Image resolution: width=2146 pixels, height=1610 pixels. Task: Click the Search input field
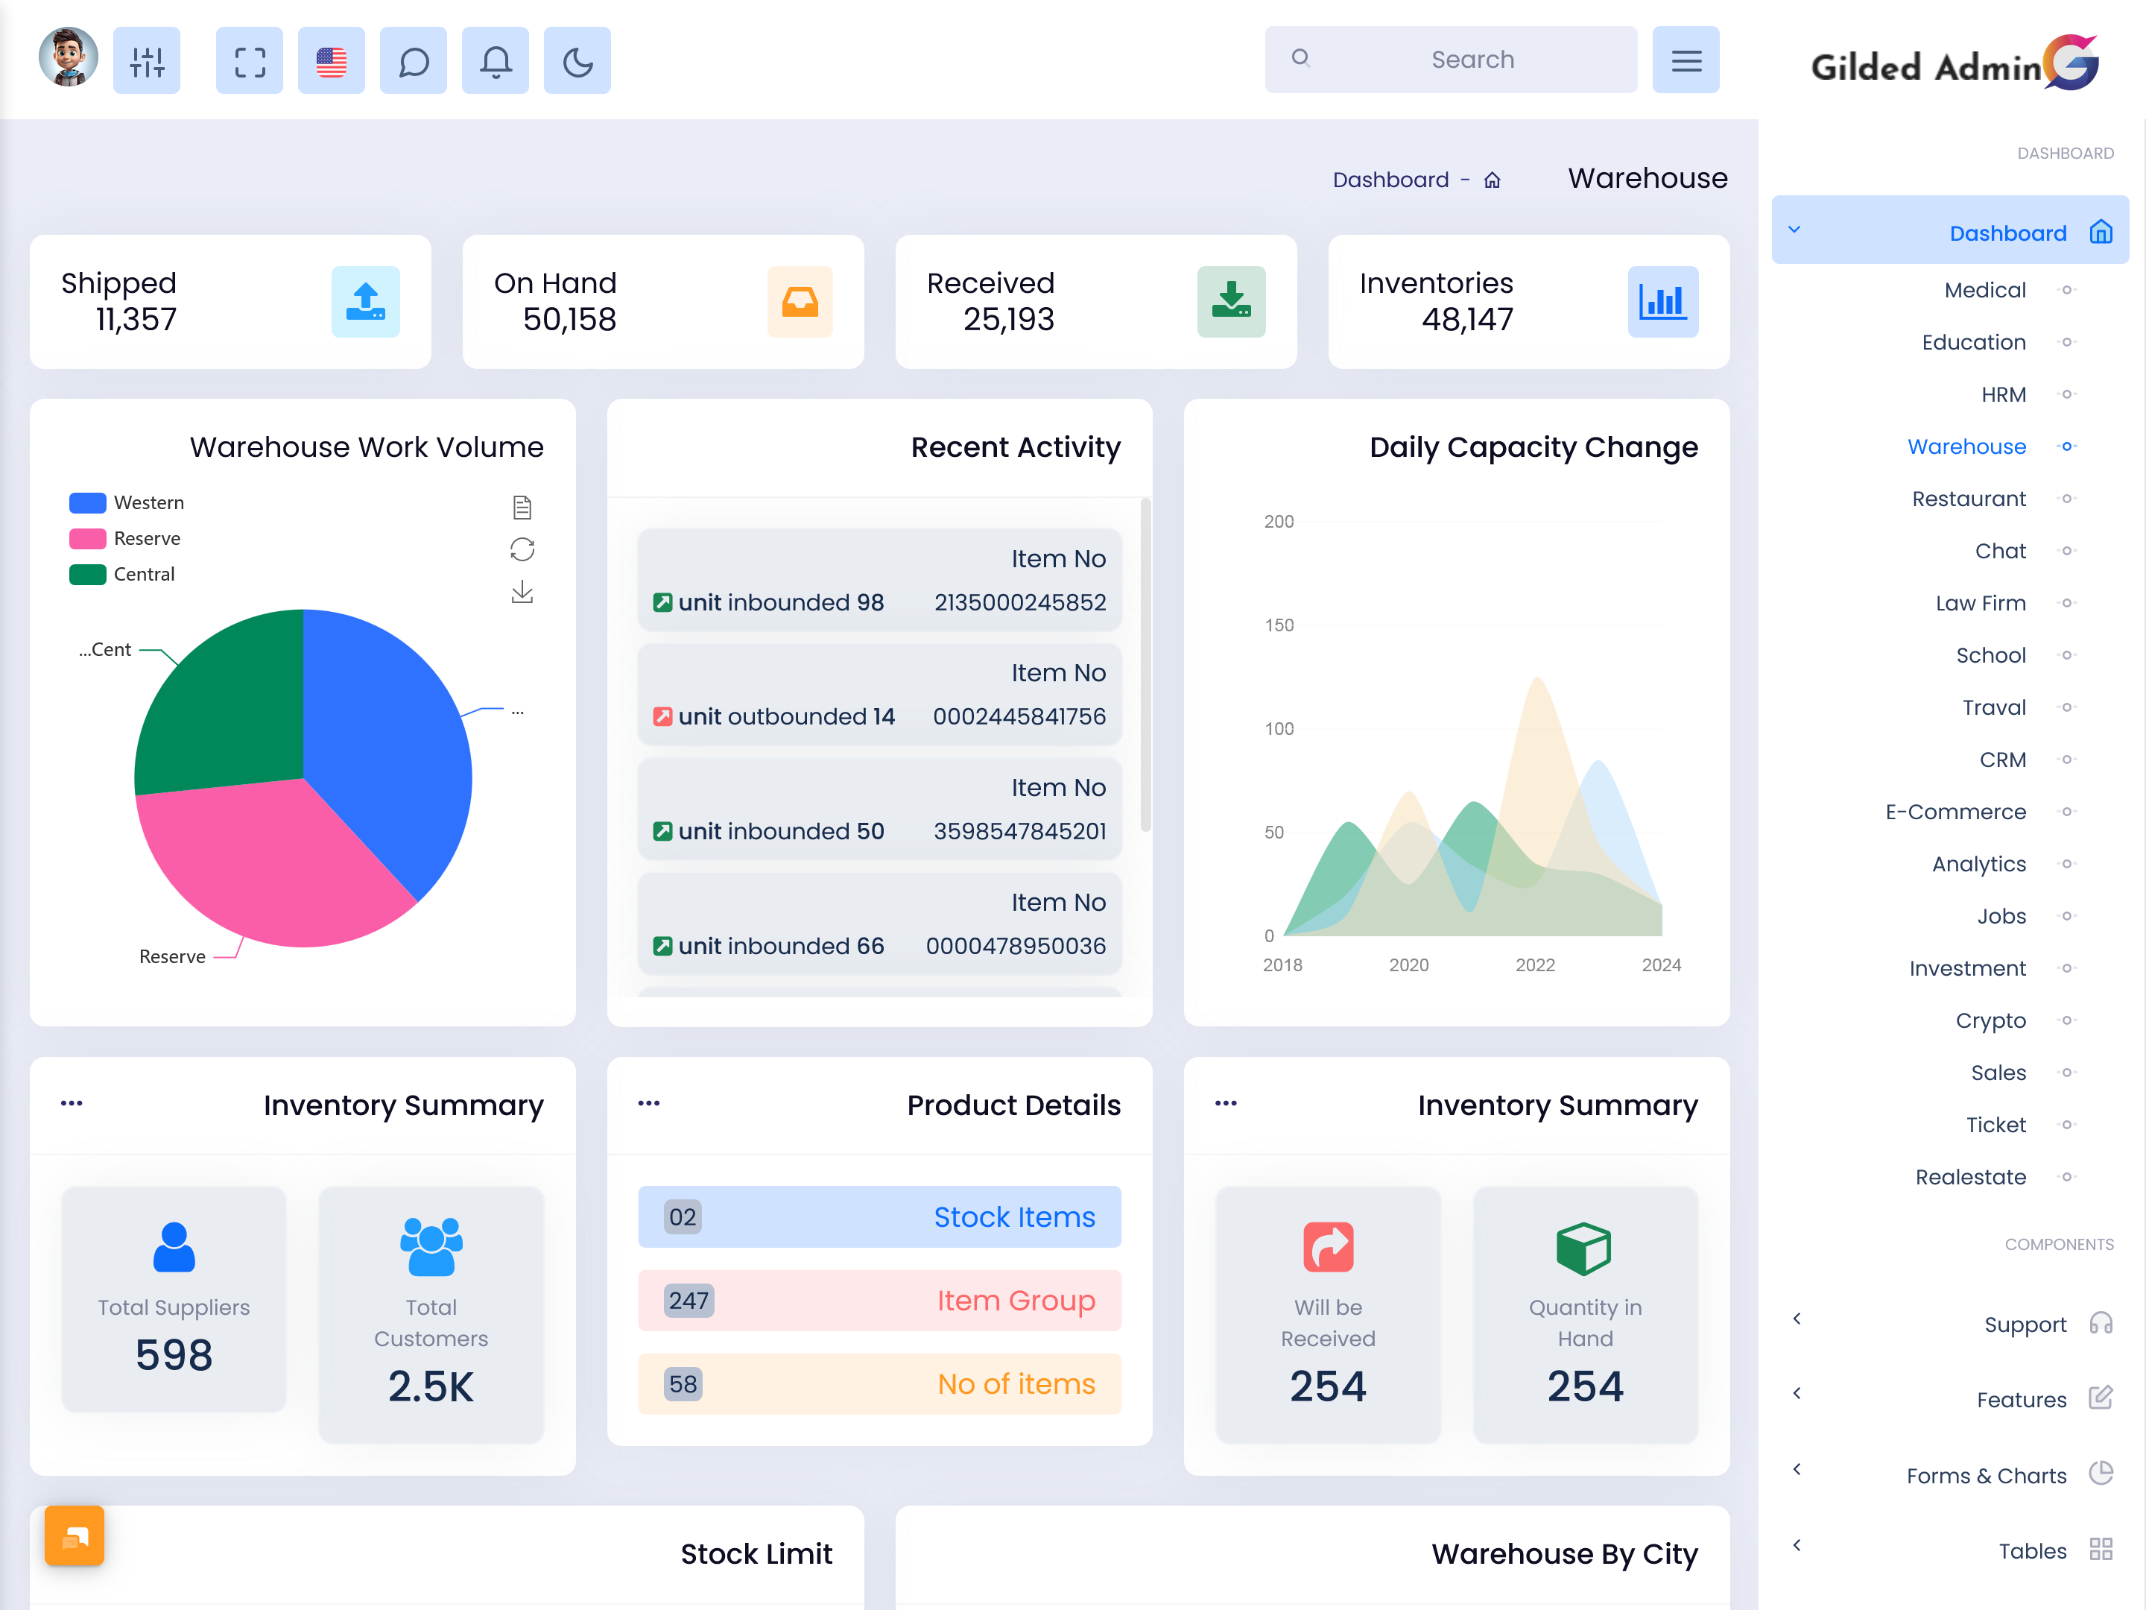click(1450, 60)
